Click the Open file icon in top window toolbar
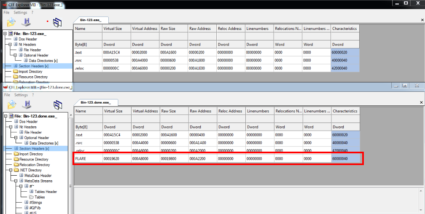This screenshot has height=214, width=425. tap(11, 22)
